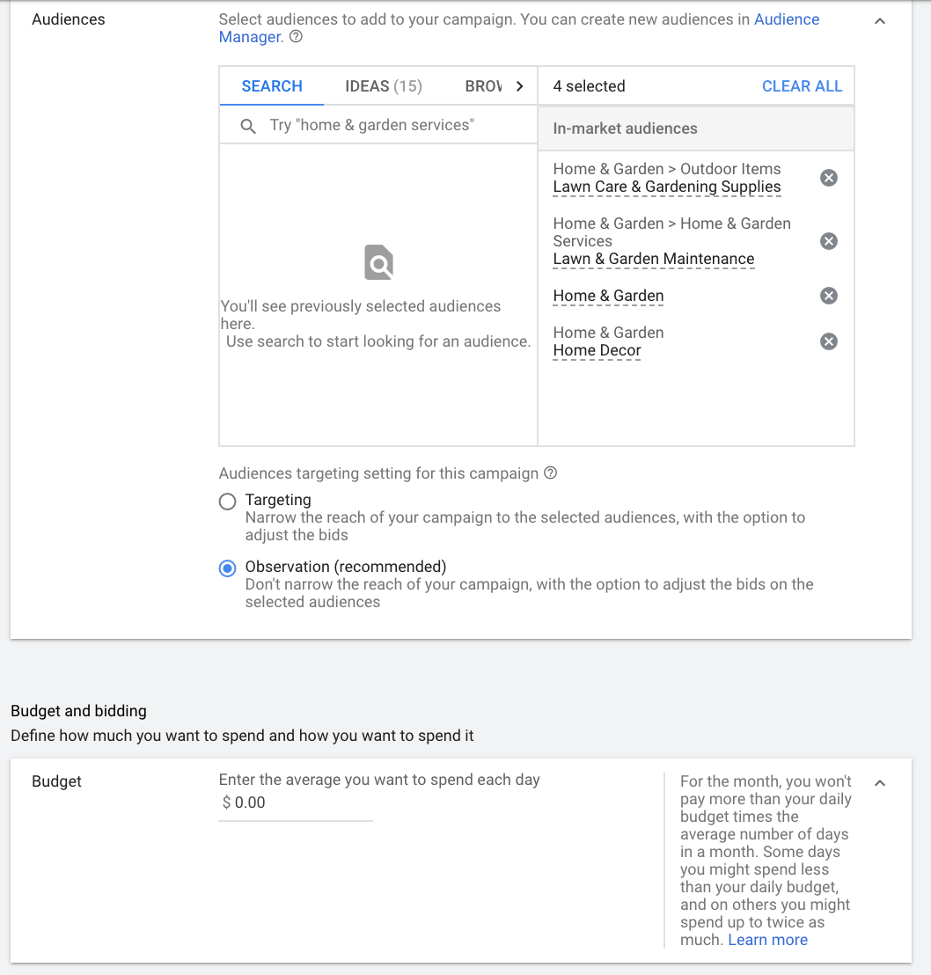Viewport: 931px width, 975px height.
Task: Collapse the Budget section
Action: (x=880, y=782)
